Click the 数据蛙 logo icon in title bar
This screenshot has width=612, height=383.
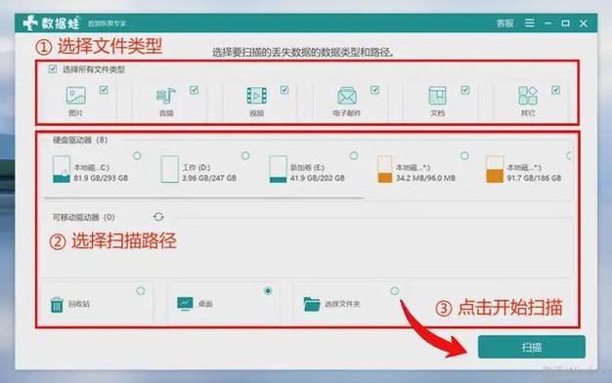pos(30,23)
